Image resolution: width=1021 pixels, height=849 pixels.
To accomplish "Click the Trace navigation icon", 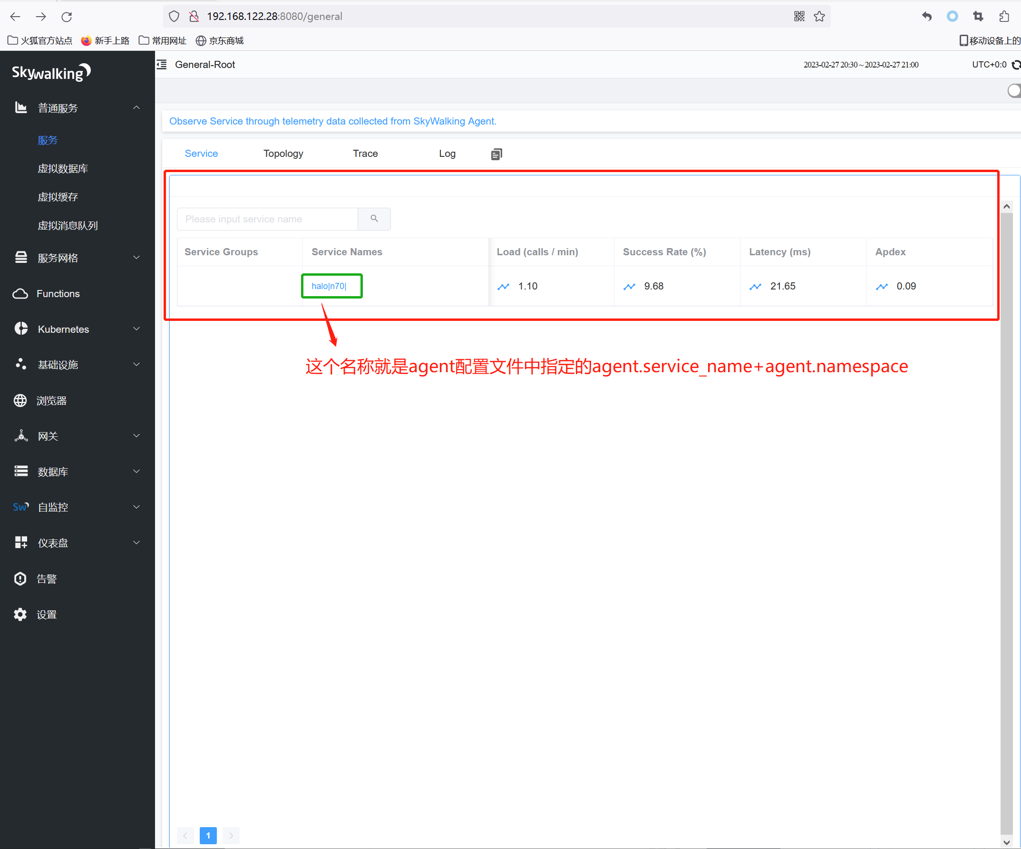I will (366, 153).
